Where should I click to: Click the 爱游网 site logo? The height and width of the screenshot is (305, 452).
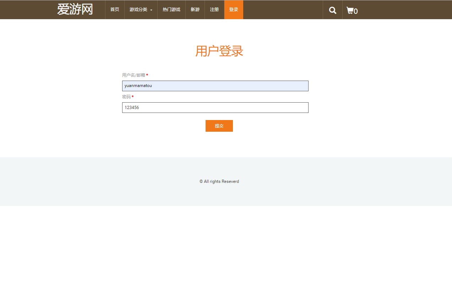click(x=75, y=10)
